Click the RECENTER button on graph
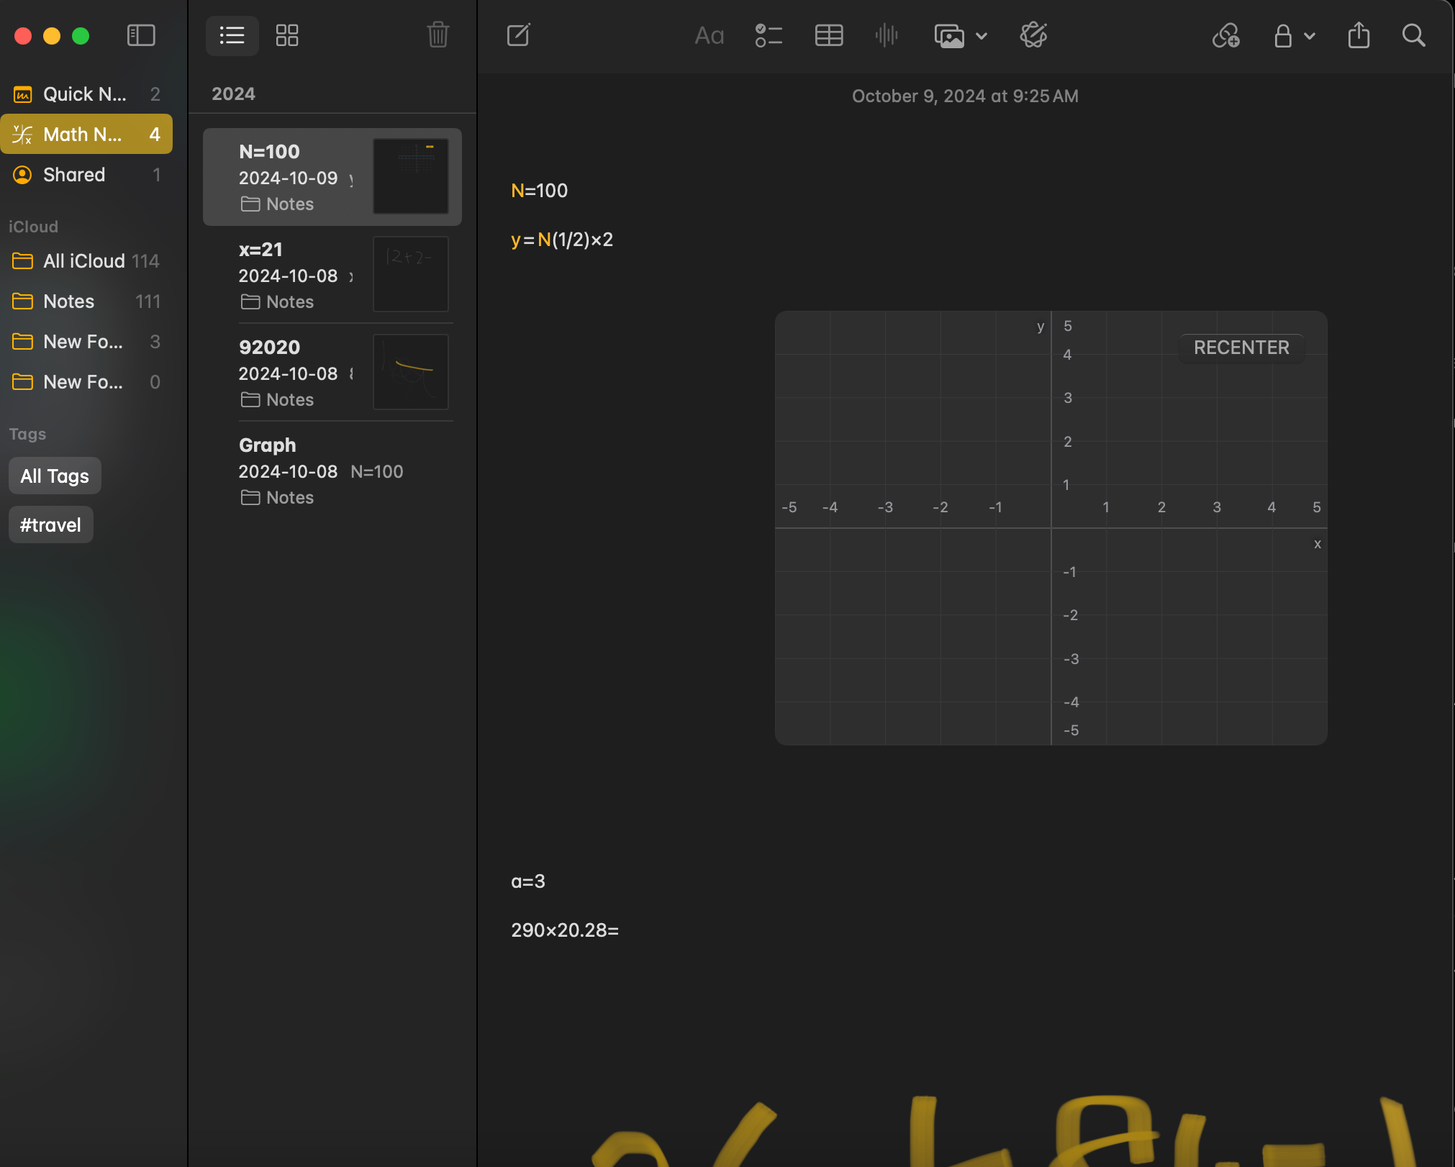This screenshot has height=1167, width=1455. (1241, 348)
